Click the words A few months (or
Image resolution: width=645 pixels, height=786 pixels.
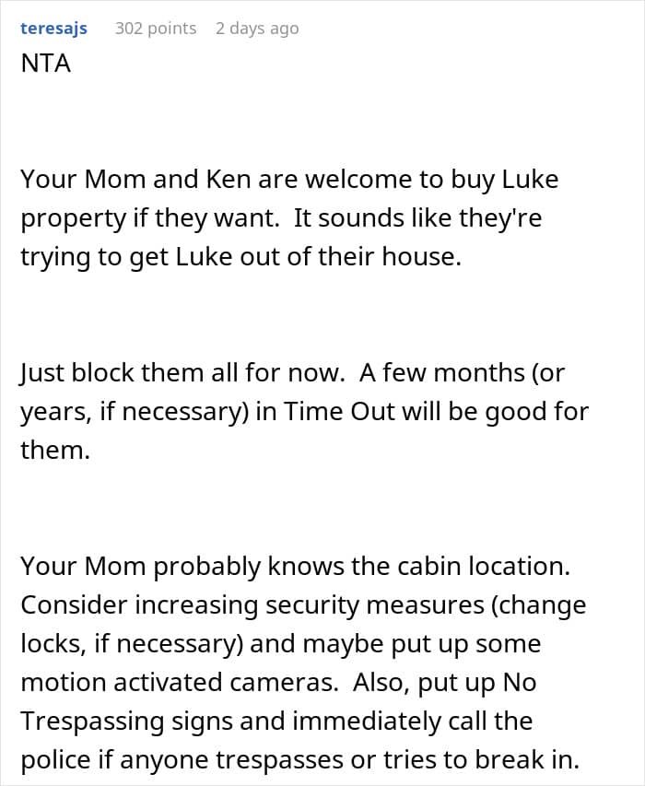[x=462, y=373]
